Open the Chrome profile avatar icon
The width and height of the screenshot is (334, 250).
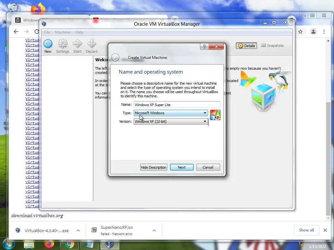point(313,32)
